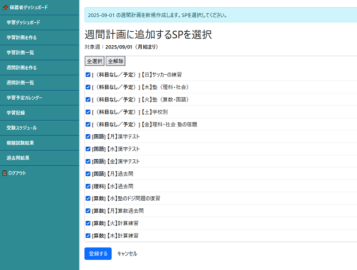Open 過去問結果 from the sidebar
Image resolution: width=357 pixels, height=270 pixels.
click(x=18, y=158)
